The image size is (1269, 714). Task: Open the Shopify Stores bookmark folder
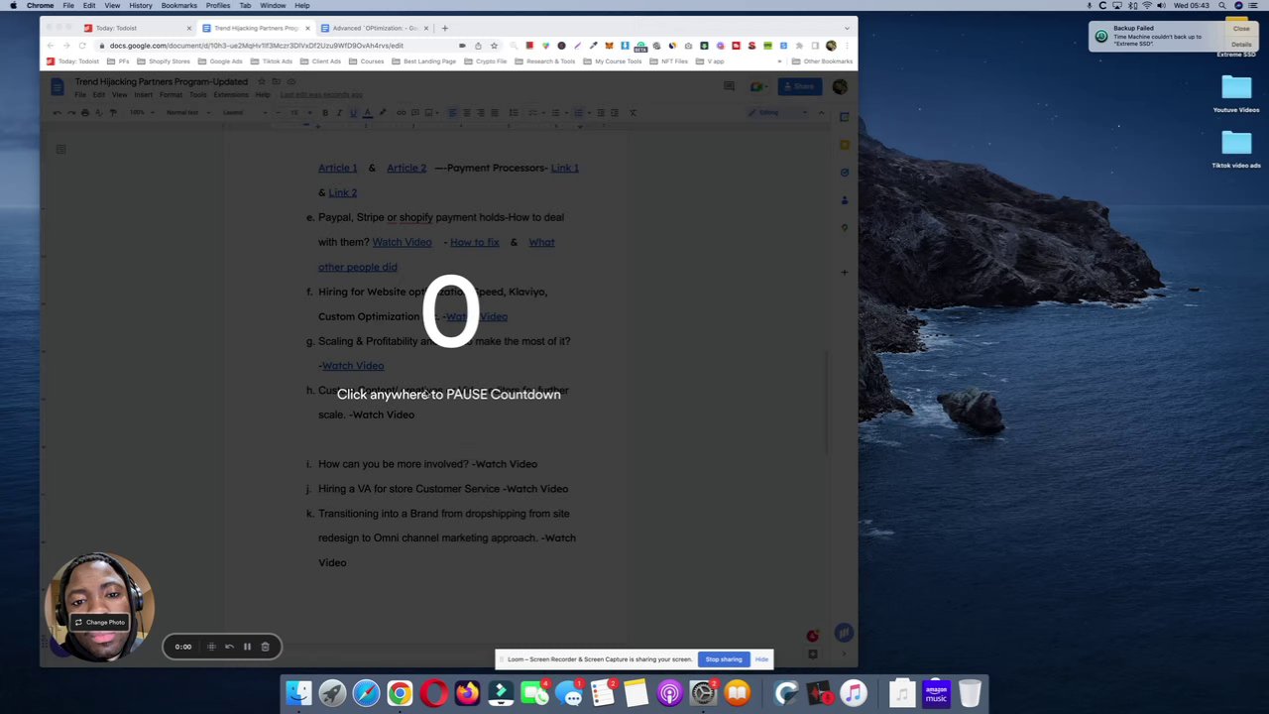tap(165, 61)
